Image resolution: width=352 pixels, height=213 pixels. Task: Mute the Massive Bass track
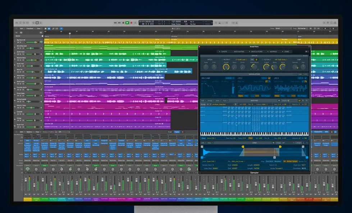(x=18, y=60)
